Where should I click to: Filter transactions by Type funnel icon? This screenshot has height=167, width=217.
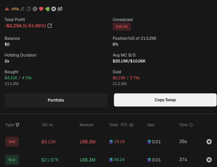click(x=17, y=125)
